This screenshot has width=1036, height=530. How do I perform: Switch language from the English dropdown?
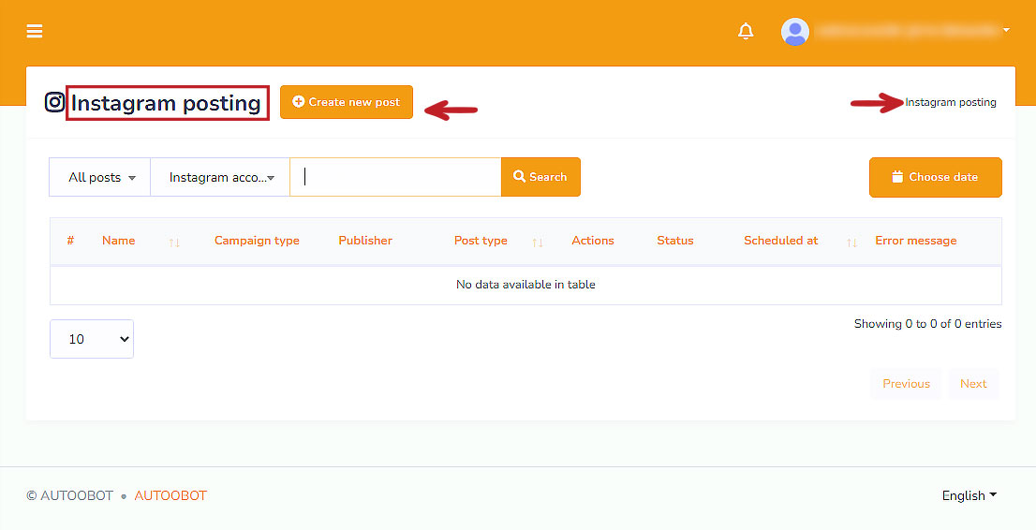tap(969, 495)
